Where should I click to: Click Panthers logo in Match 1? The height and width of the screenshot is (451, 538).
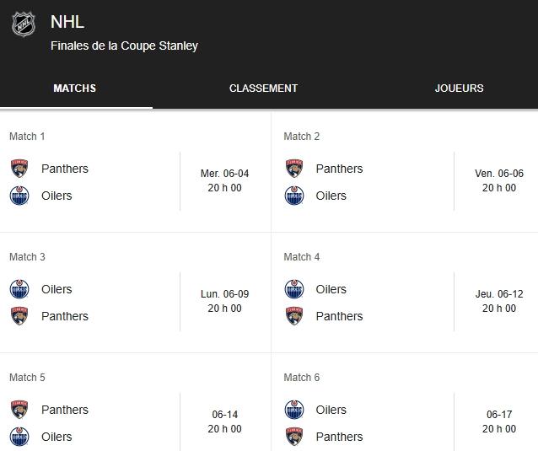point(19,169)
